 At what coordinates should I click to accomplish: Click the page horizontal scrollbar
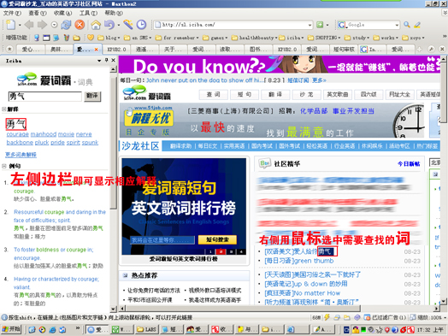243,309
